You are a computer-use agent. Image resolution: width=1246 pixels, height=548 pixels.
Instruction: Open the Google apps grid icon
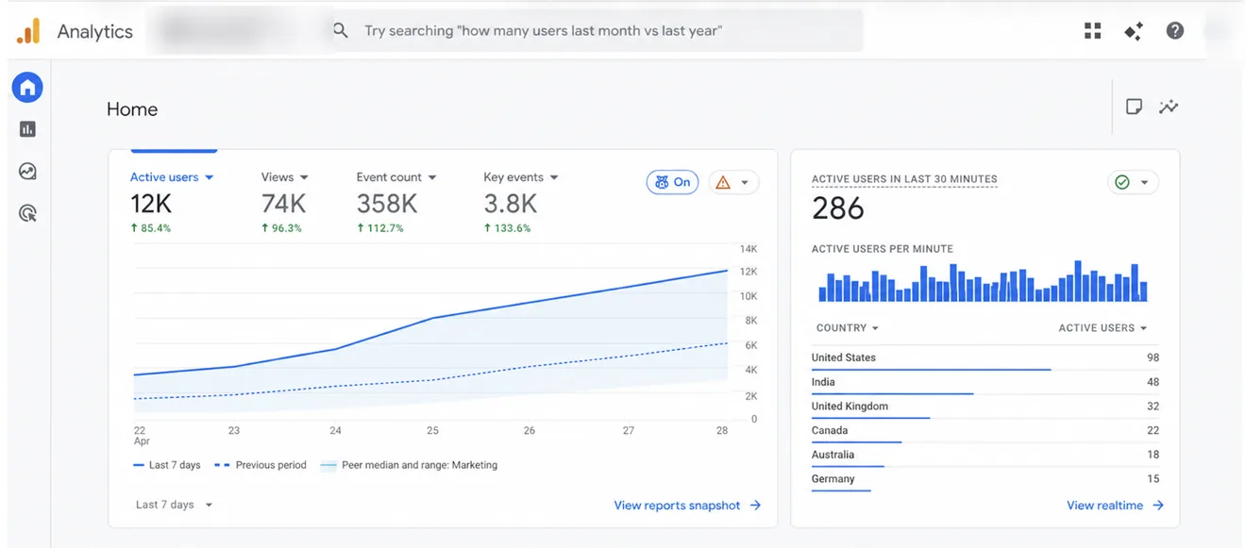1093,31
